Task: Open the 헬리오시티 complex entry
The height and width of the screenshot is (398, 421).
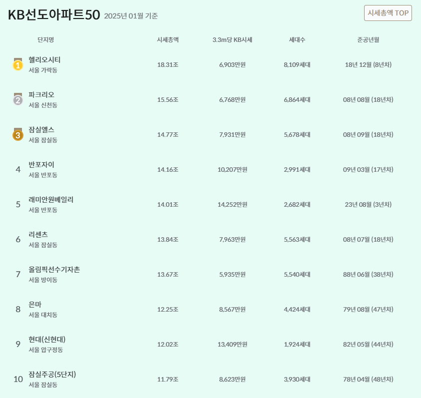Action: pyautogui.click(x=44, y=59)
